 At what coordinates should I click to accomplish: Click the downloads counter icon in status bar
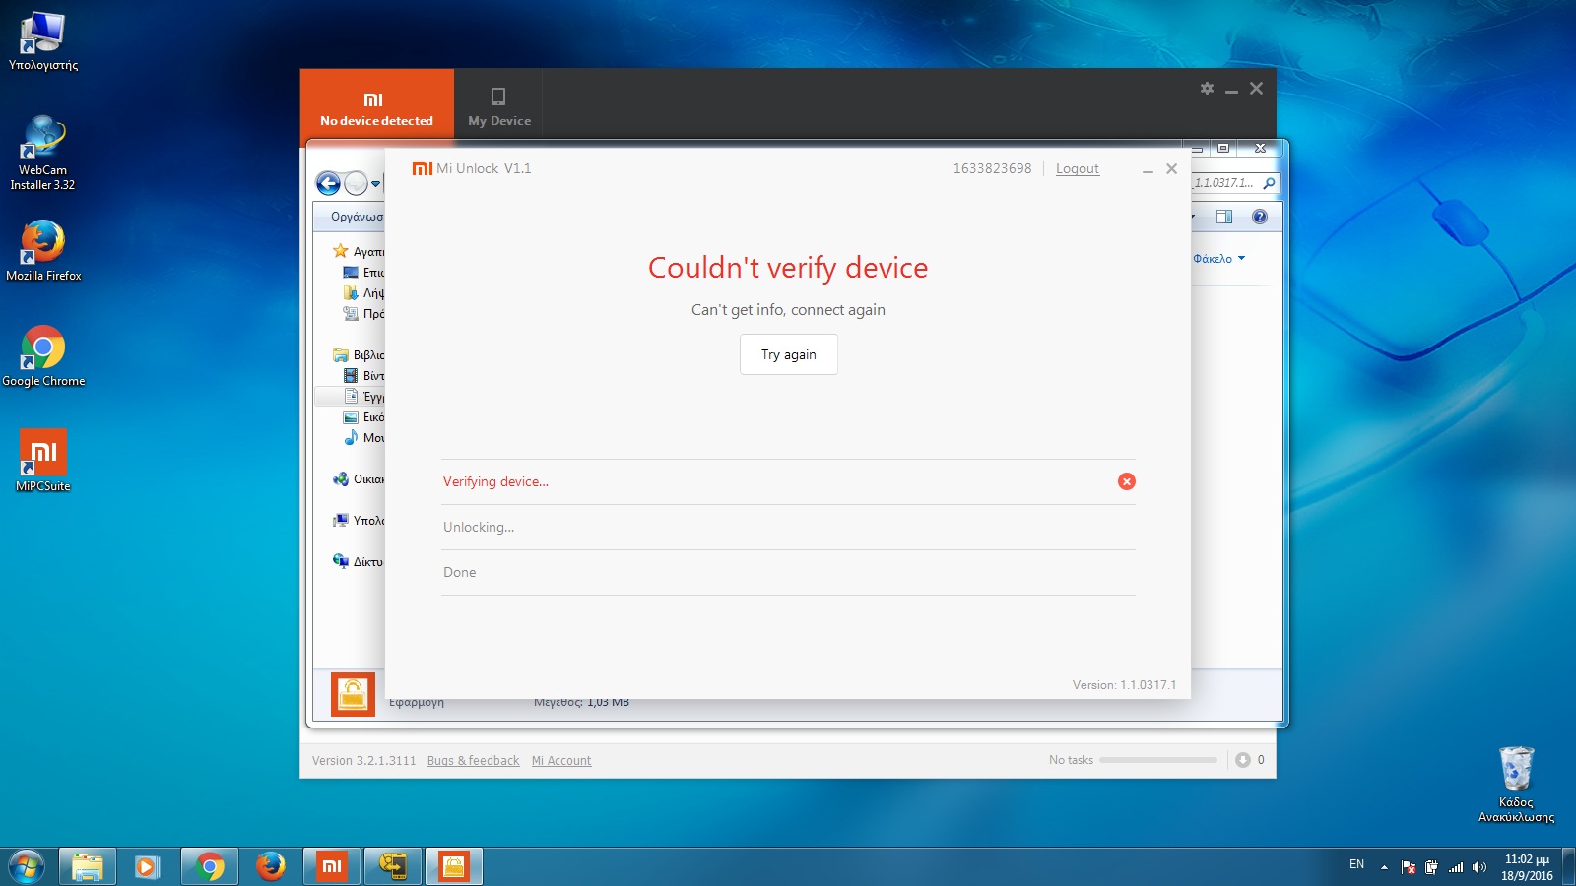point(1243,760)
